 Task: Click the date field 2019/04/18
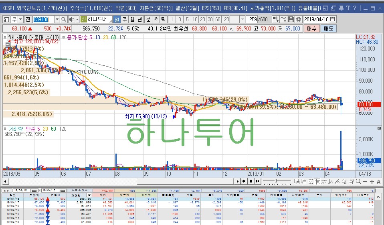coord(316,19)
